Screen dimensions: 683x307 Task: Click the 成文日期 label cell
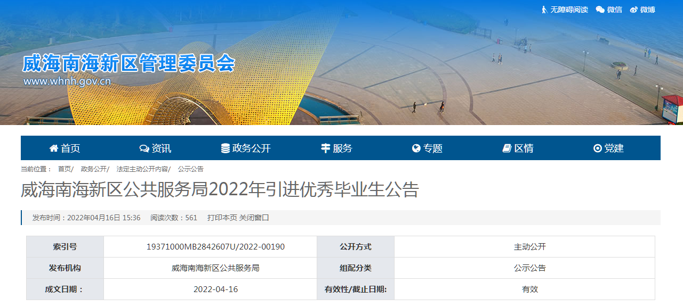[x=65, y=289]
